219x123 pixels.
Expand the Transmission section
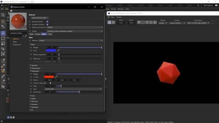click(35, 68)
